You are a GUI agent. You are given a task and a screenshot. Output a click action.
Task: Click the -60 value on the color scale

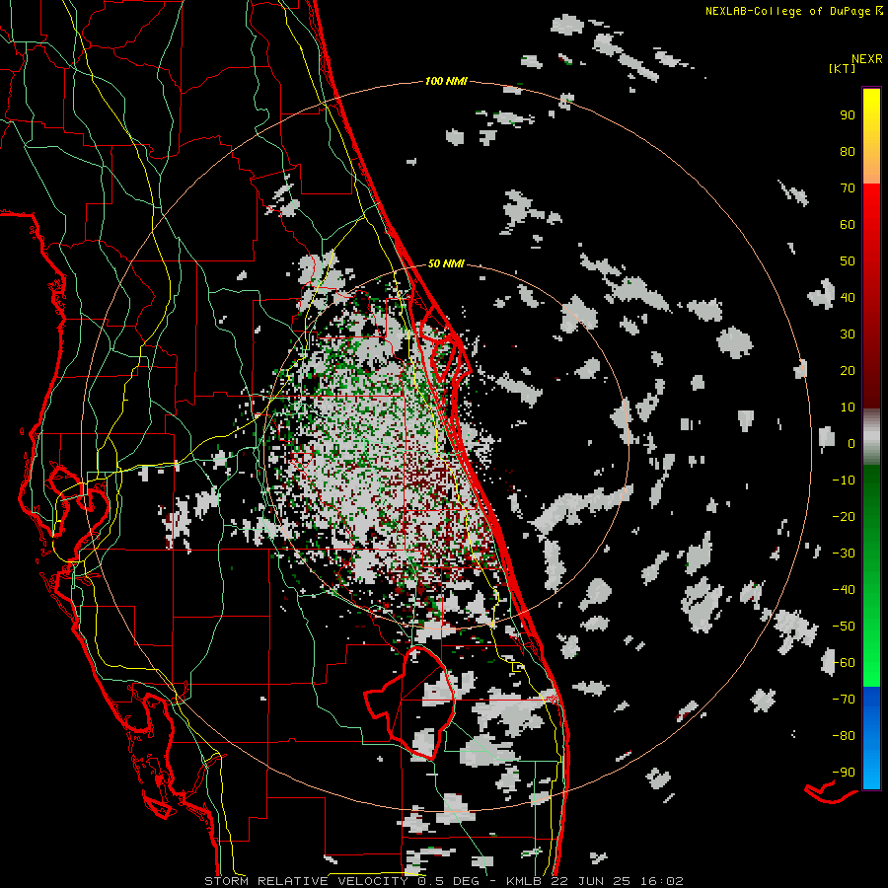[844, 663]
